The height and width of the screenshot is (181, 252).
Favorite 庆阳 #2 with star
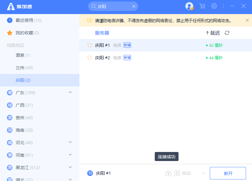[90, 58]
